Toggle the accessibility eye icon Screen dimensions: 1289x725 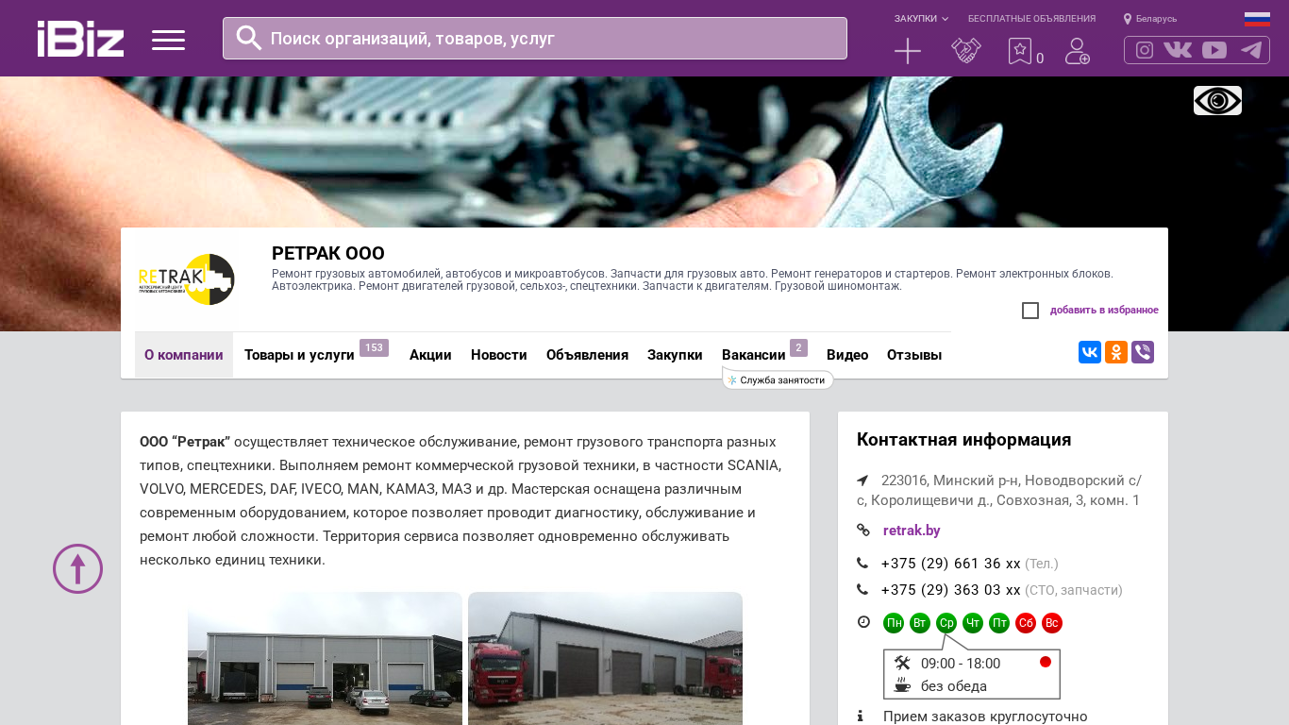1217,101
